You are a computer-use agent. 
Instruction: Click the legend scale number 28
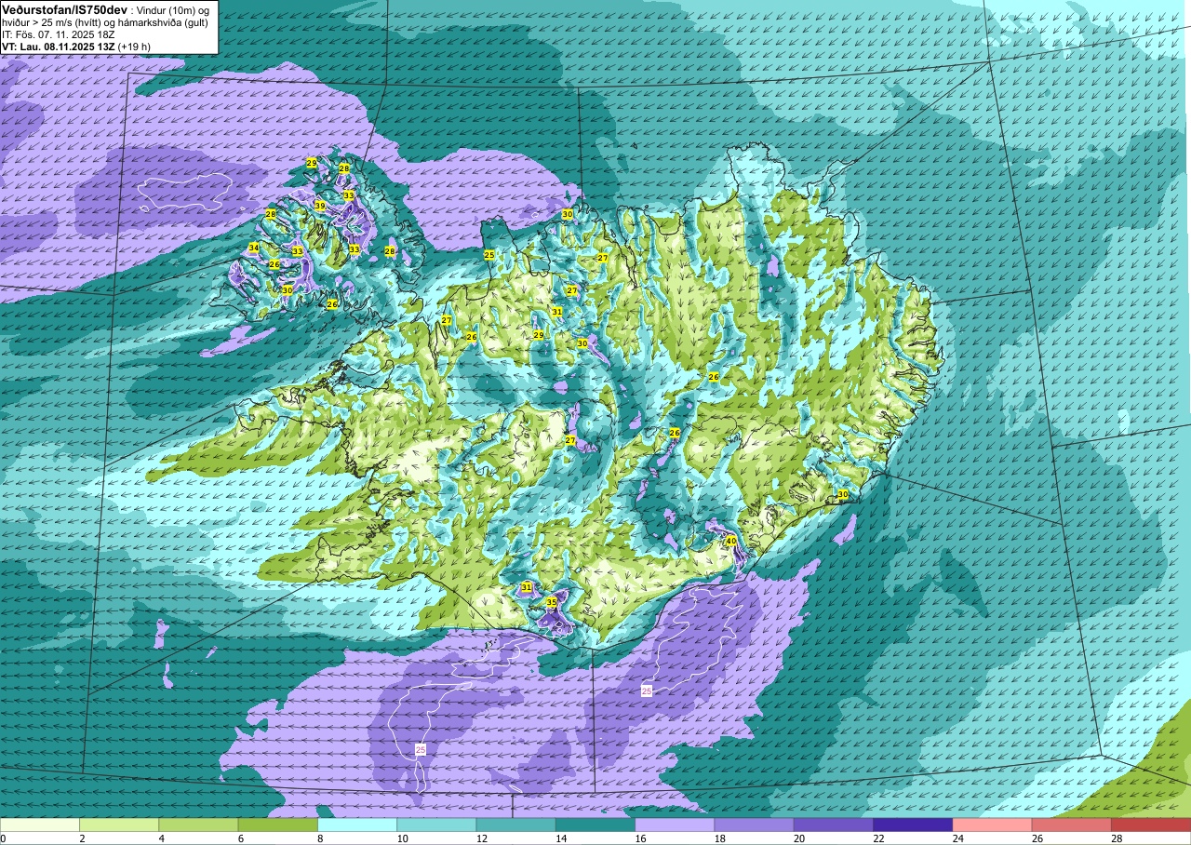click(1117, 838)
